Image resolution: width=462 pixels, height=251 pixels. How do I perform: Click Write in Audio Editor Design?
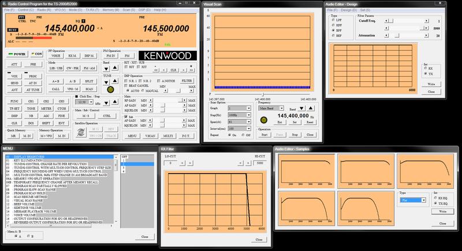coord(431,84)
